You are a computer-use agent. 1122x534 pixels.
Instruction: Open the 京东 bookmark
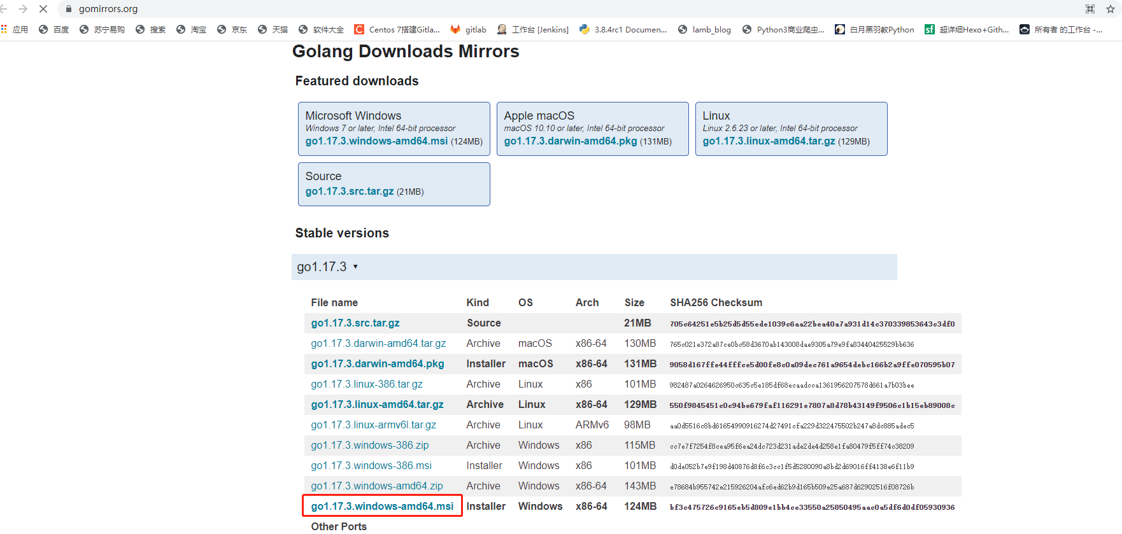pos(232,29)
